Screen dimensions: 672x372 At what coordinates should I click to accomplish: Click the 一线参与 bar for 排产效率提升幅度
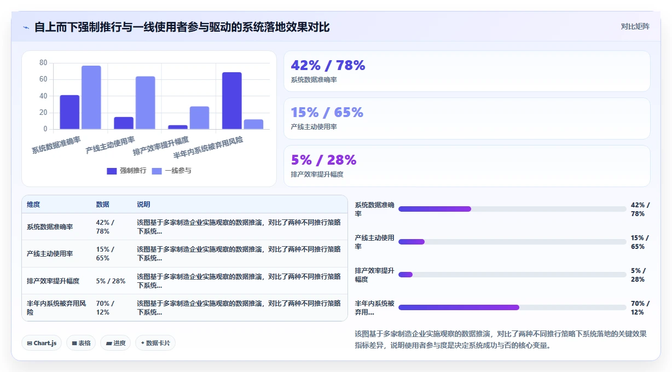tap(200, 118)
